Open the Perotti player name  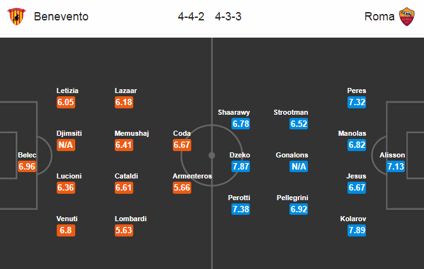click(239, 198)
